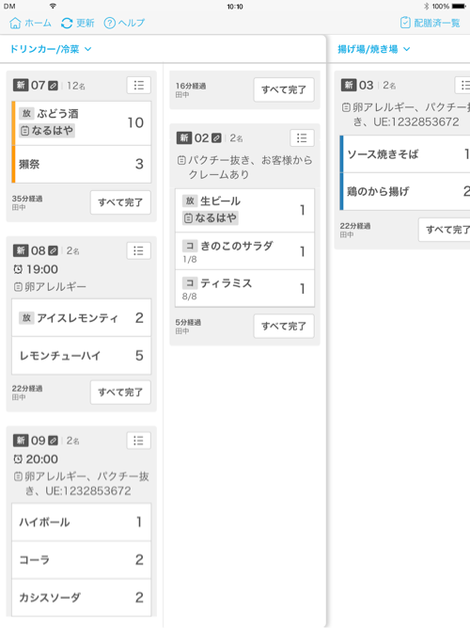Open list menu icon for table 09
This screenshot has height=628, width=470.
(139, 441)
